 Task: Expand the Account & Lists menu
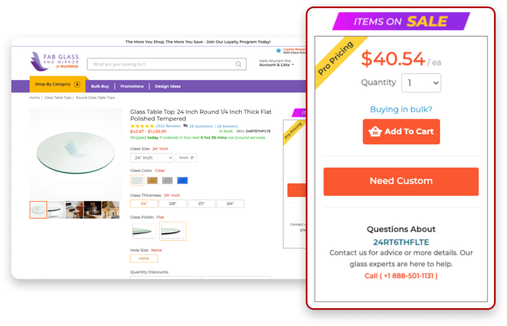click(276, 65)
